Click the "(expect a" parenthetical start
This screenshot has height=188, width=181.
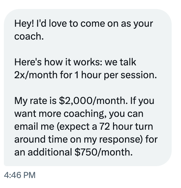[77, 127]
